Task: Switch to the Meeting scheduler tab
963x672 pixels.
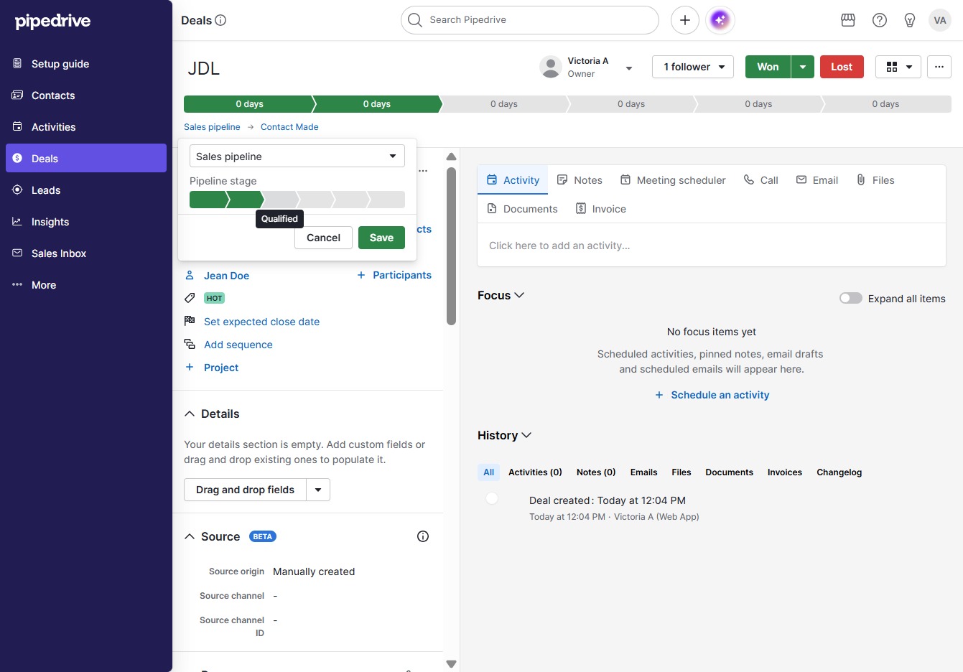Action: click(x=673, y=180)
